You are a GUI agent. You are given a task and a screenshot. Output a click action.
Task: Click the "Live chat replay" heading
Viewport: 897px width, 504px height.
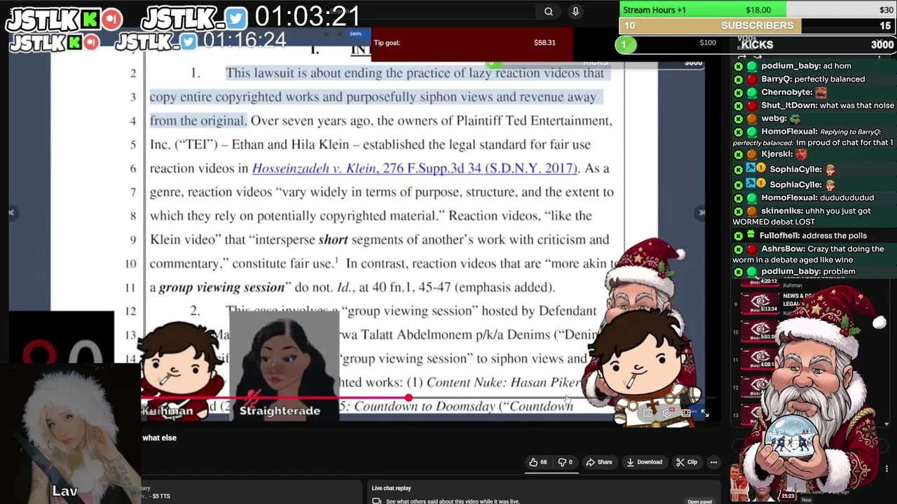tap(391, 488)
